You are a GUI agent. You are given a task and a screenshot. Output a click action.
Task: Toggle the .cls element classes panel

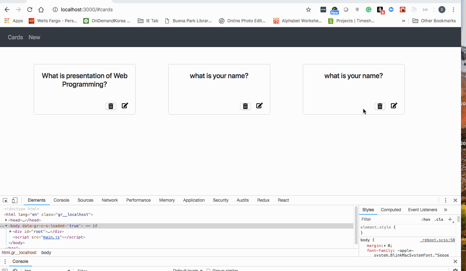(439, 219)
